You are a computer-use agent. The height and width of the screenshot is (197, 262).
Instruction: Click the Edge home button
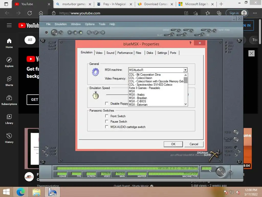[41, 13]
